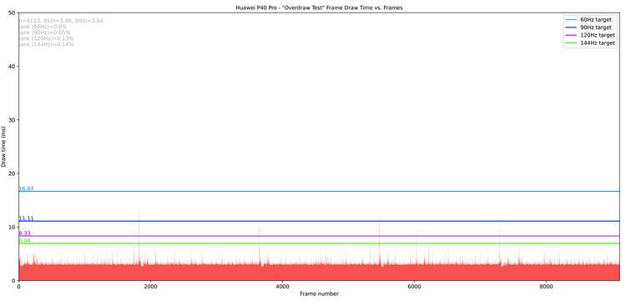Select the green 6.94 threshold label
The width and height of the screenshot is (626, 301).
coord(25,241)
